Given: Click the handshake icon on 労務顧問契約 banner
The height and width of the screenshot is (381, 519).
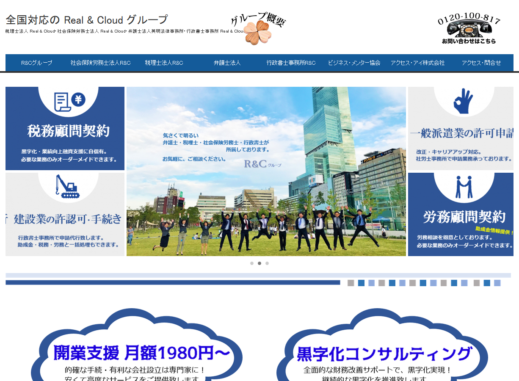Looking at the screenshot, I should [x=464, y=186].
